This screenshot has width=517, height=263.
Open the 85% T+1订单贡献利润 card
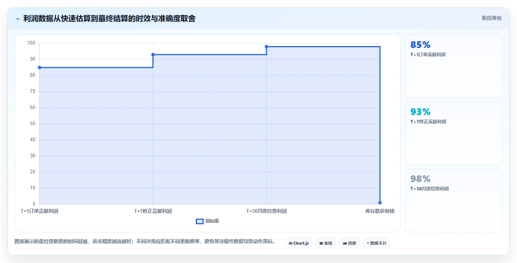[x=453, y=66]
